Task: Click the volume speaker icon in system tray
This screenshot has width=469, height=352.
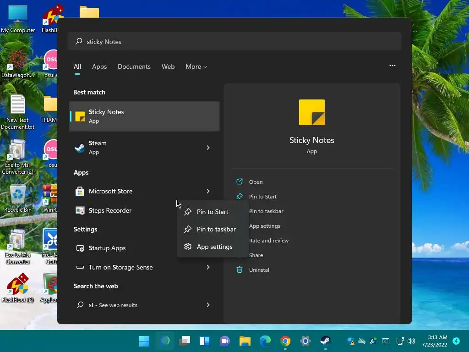Action: [x=411, y=341]
